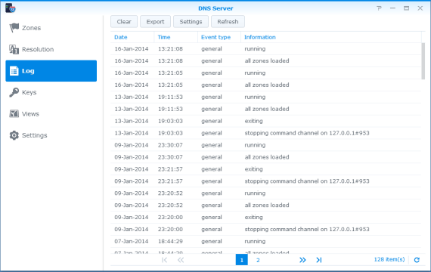Click the DNS Server app icon
Screen dimensions: 431x272
coord(11,8)
